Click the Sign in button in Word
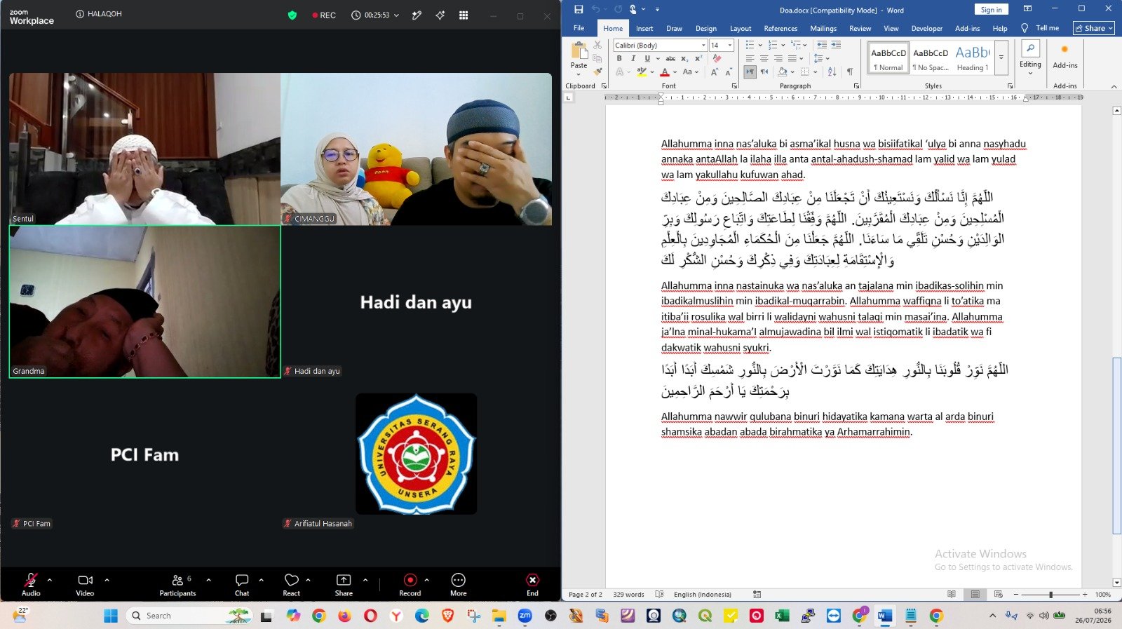 point(991,9)
